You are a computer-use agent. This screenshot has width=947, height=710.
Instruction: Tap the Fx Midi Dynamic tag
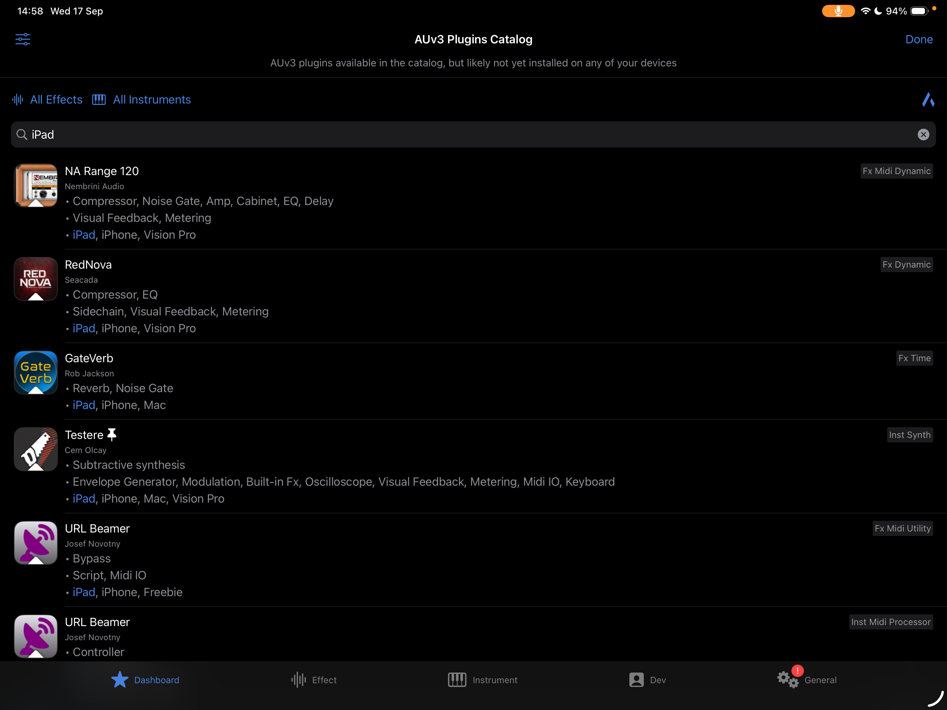(896, 171)
